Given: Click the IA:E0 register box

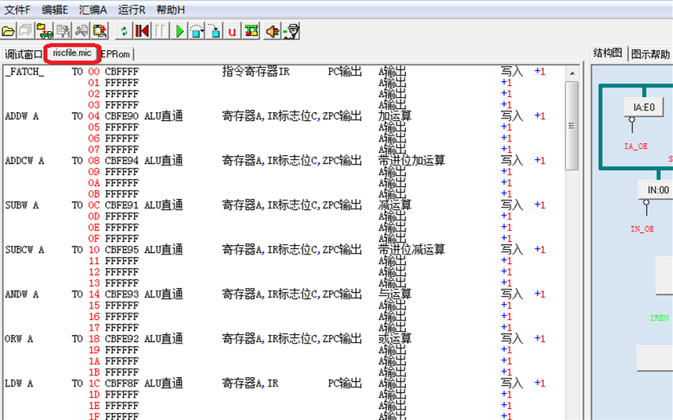Looking at the screenshot, I should point(644,107).
